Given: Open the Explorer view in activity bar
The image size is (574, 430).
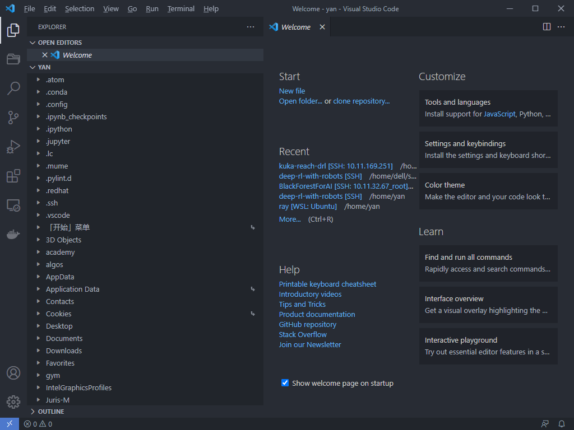Looking at the screenshot, I should [13, 30].
